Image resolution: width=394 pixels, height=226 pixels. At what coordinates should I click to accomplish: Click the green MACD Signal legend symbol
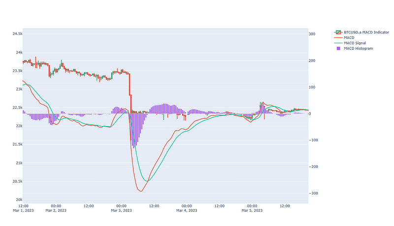338,43
